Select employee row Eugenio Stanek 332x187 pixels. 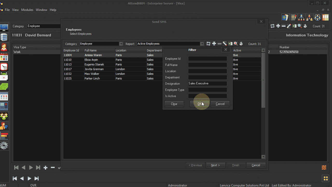tap(162, 64)
